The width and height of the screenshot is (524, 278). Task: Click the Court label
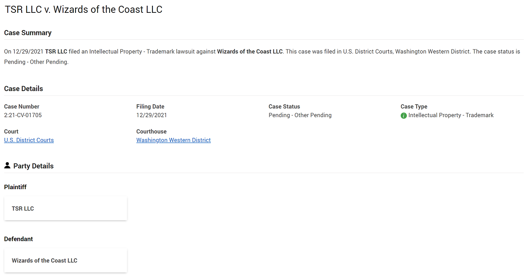(11, 132)
